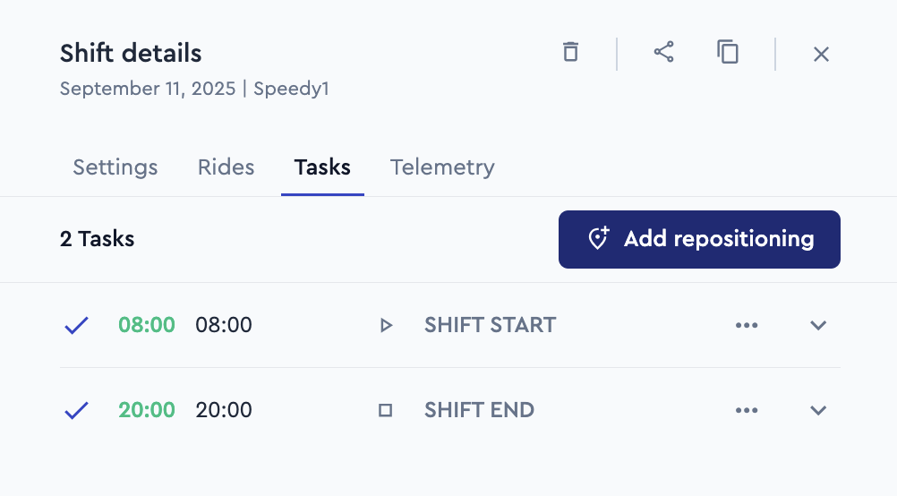Duplicate the shift with the copy icon
The width and height of the screenshot is (897, 496).
[x=728, y=52]
